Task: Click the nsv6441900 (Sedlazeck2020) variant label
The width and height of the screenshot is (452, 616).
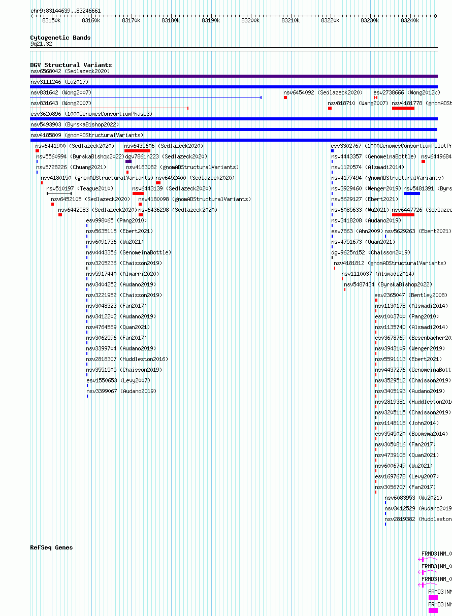Action: point(75,146)
